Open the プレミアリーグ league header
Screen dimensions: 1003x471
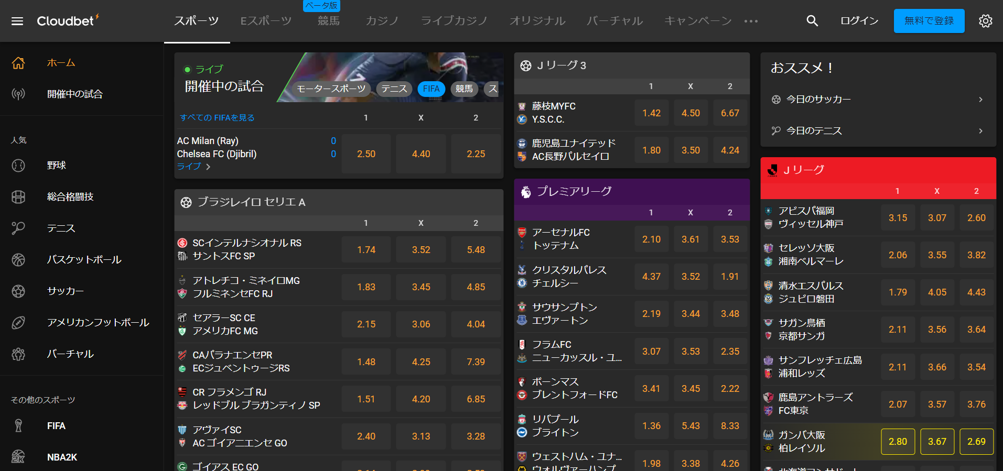pos(632,192)
